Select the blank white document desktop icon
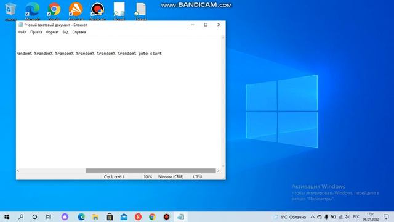 (x=119, y=11)
